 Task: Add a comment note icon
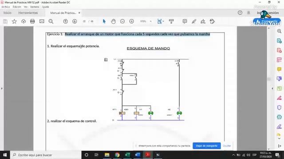coord(185,22)
